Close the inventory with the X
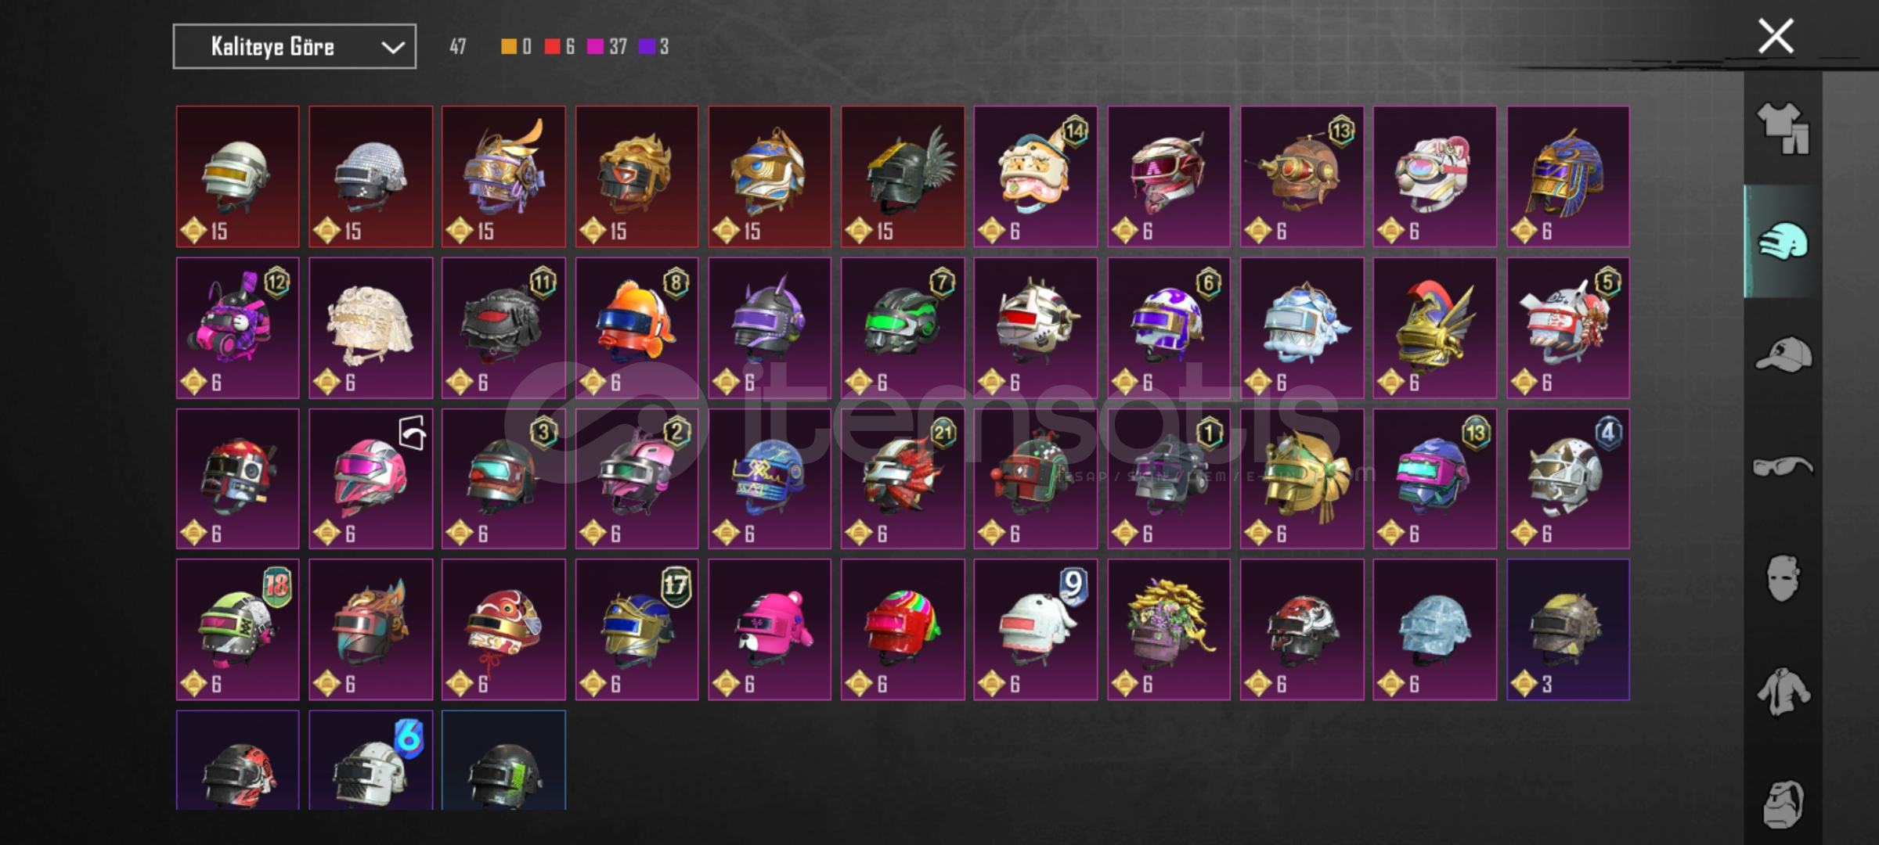This screenshot has height=845, width=1879. (1776, 36)
